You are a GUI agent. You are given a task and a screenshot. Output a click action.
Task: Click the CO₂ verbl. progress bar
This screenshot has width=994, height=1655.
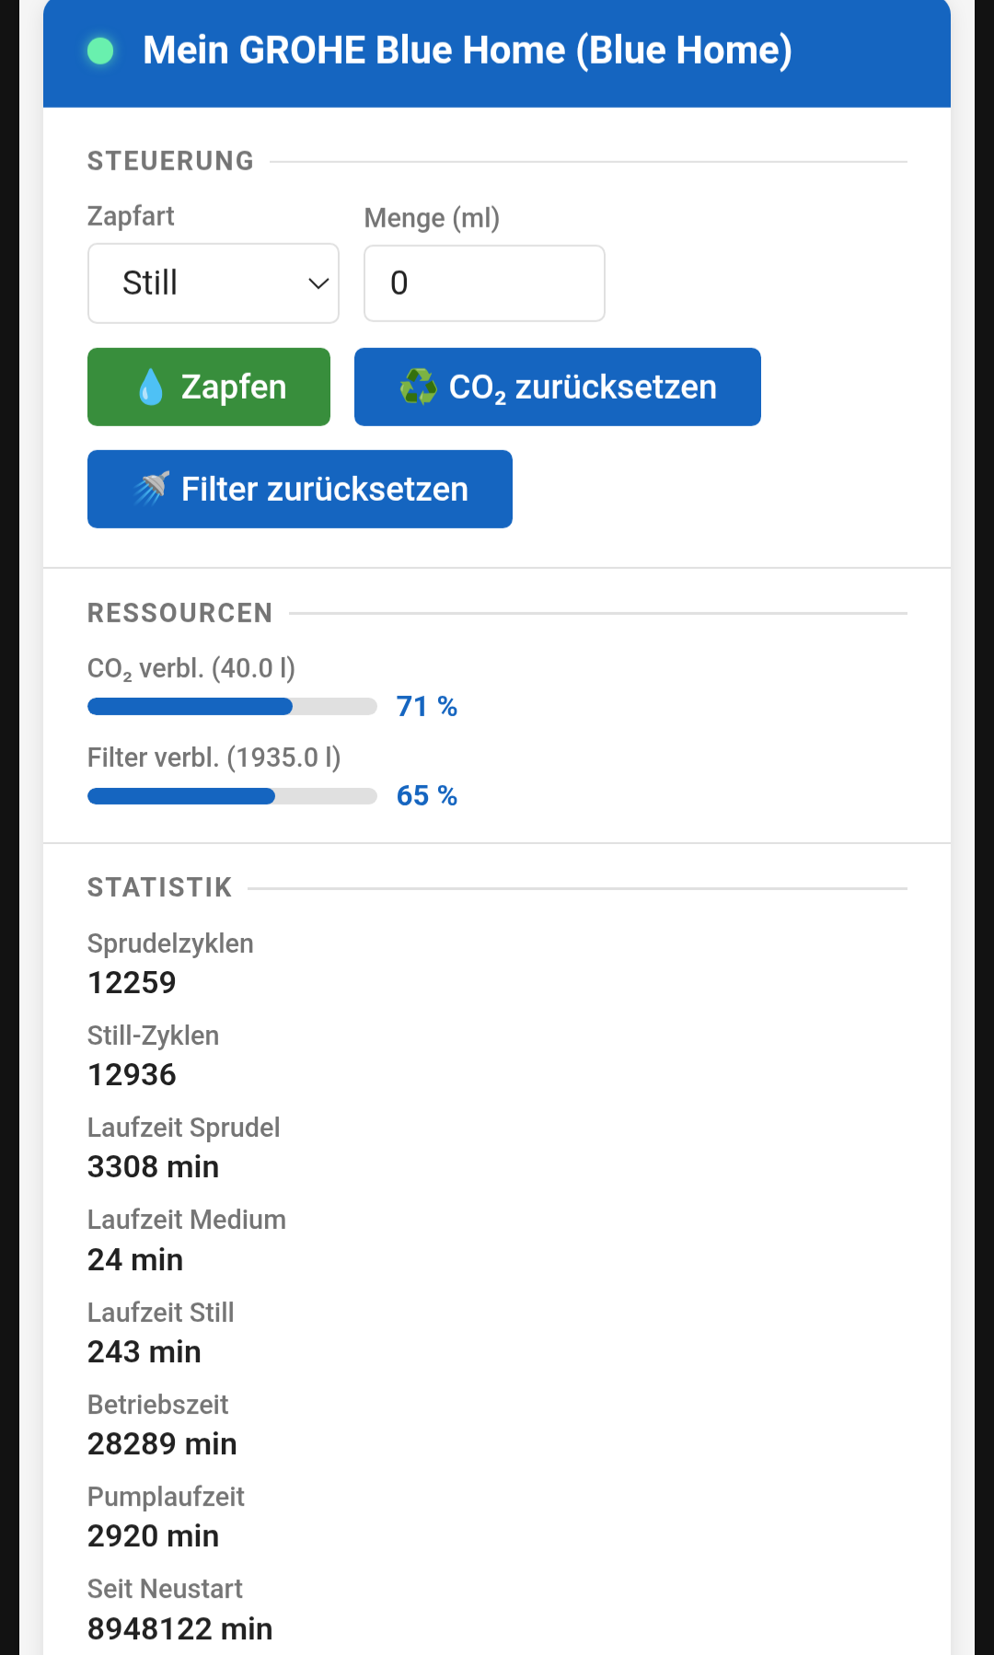tap(232, 707)
